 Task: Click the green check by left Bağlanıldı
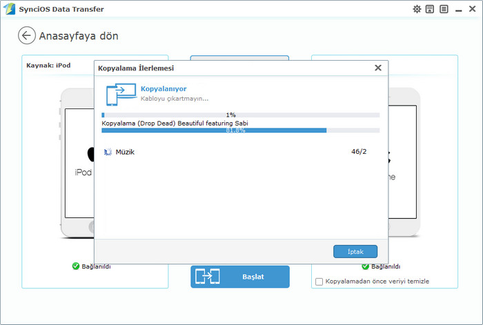click(75, 266)
